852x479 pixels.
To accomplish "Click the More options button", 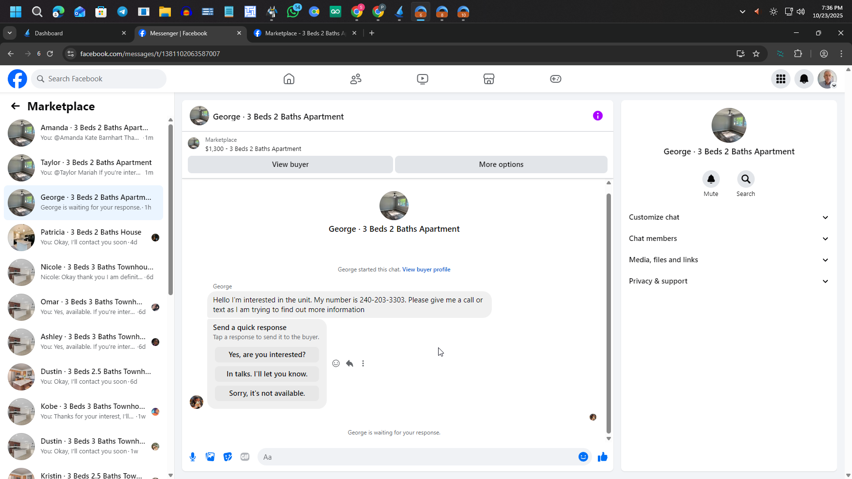I will [501, 165].
